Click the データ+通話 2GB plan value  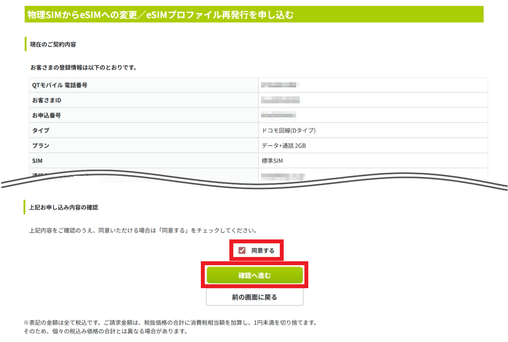[284, 146]
